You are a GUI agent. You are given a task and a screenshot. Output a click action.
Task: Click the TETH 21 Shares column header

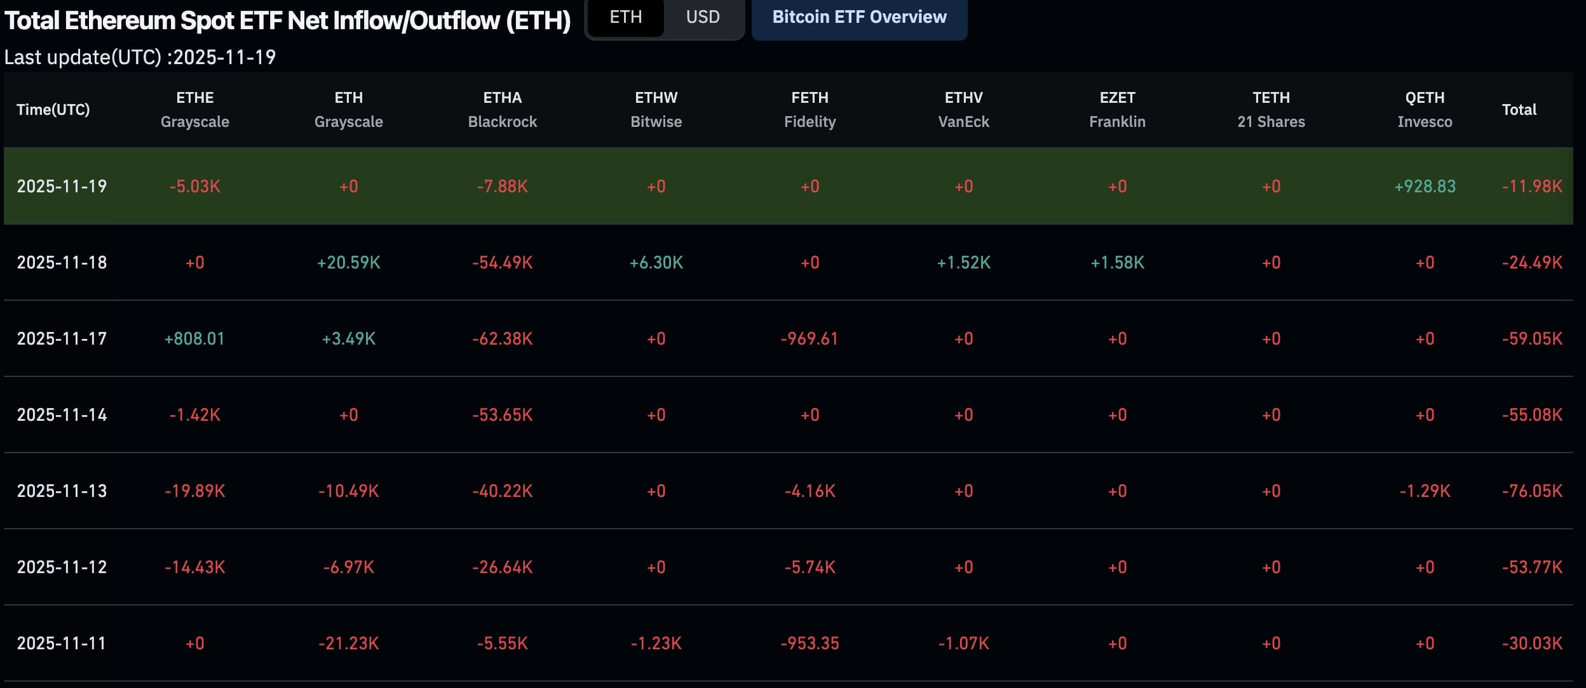click(1271, 109)
